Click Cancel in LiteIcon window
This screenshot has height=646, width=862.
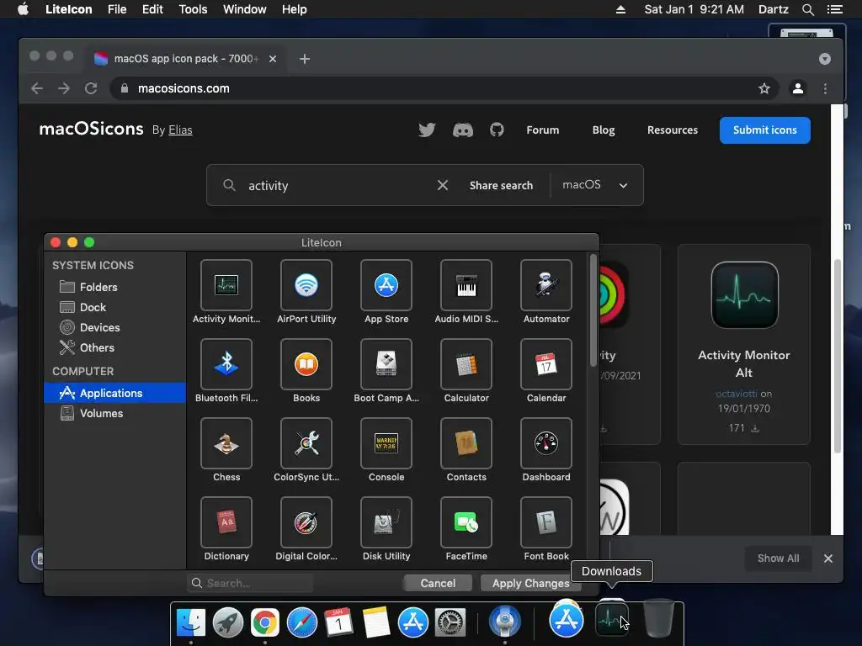click(x=438, y=583)
